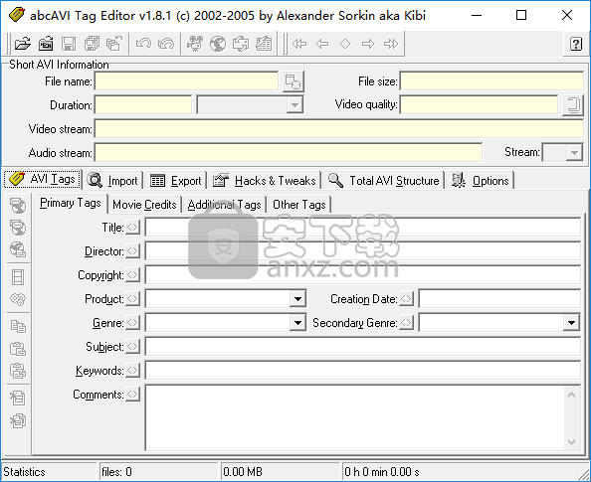Click the globe toolbar icon
The height and width of the screenshot is (482, 591).
[x=218, y=44]
